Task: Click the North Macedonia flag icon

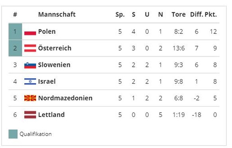Action: coord(30,98)
